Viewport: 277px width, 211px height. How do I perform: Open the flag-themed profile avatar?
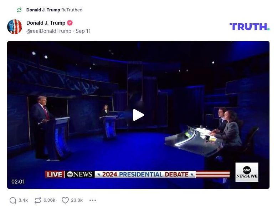click(x=15, y=27)
